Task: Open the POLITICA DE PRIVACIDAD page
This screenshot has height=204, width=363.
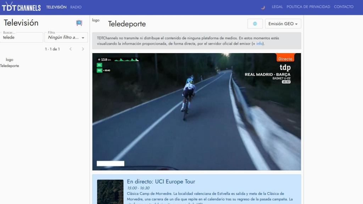Action: click(308, 6)
